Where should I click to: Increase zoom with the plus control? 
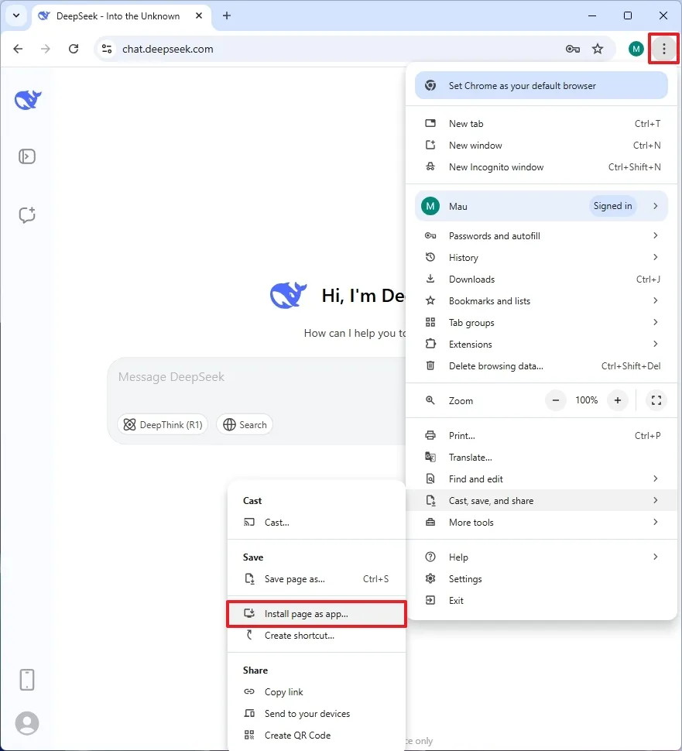[x=617, y=400]
